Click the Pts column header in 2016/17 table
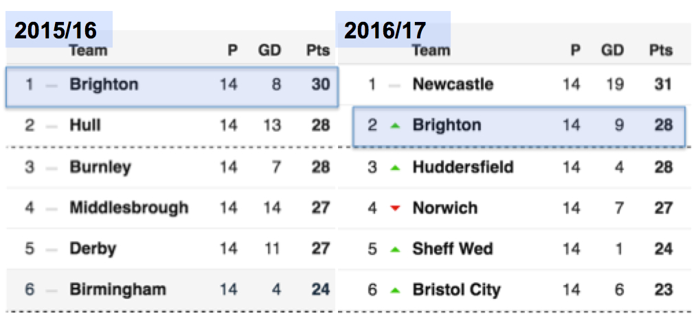The height and width of the screenshot is (318, 698). click(661, 51)
